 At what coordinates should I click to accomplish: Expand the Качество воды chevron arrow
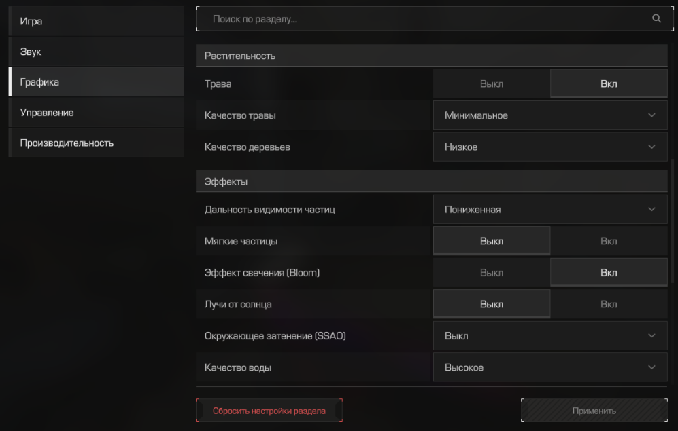click(651, 367)
